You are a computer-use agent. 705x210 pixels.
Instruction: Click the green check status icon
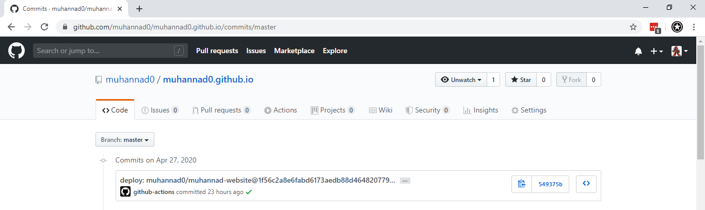click(x=249, y=192)
